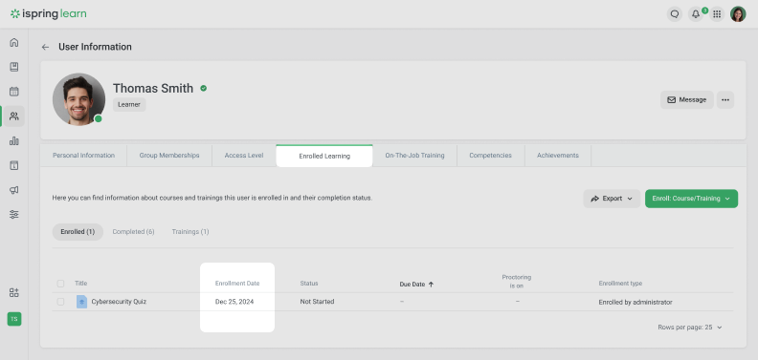Switch to the Group Memberships tab
This screenshot has width=758, height=360.
[x=169, y=156]
